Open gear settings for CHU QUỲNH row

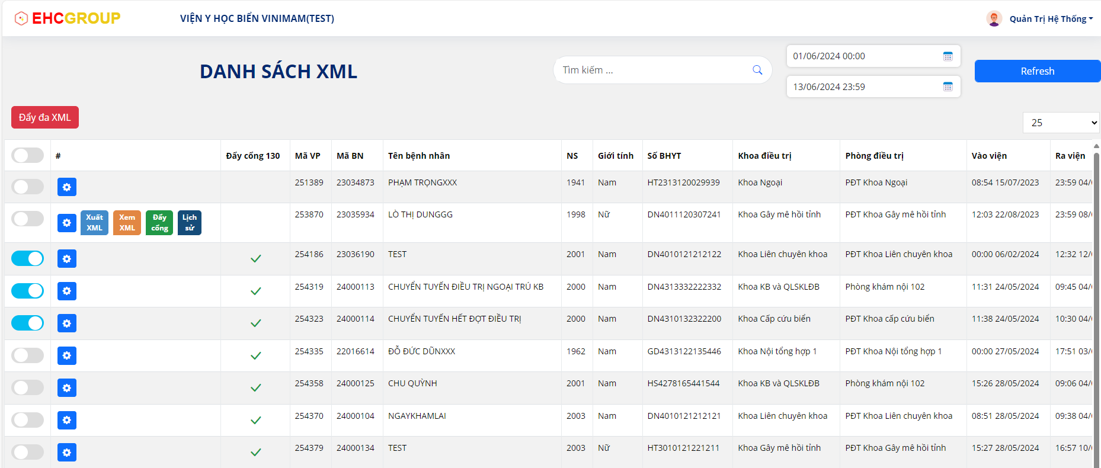click(67, 388)
